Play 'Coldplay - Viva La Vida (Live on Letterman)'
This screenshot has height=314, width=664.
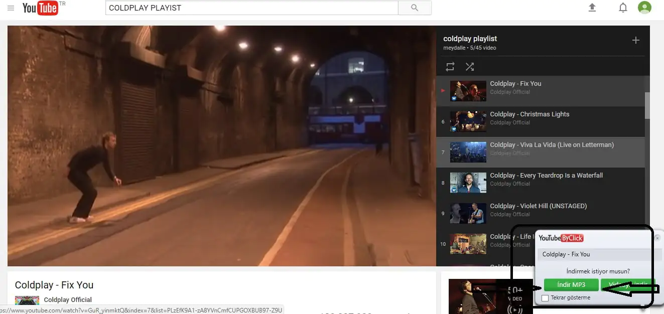(x=552, y=145)
